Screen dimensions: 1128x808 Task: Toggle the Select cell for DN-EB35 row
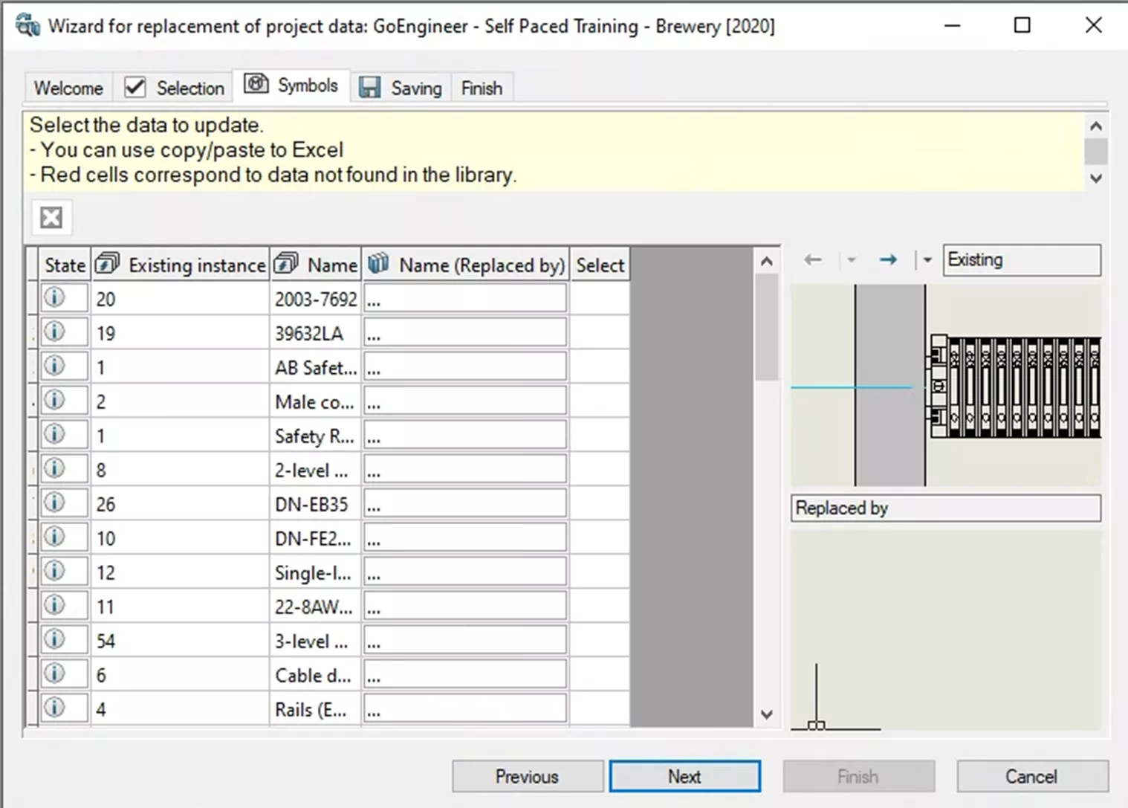pos(599,504)
